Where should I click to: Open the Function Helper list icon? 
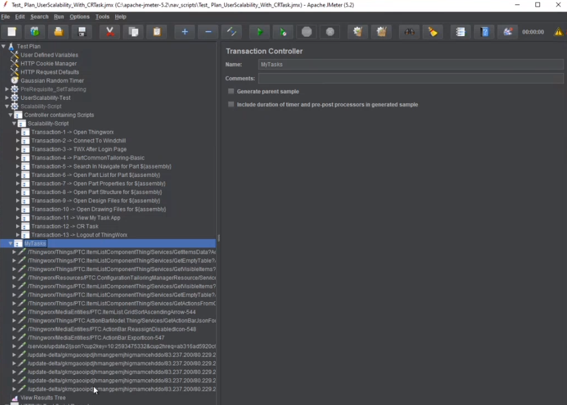point(461,32)
